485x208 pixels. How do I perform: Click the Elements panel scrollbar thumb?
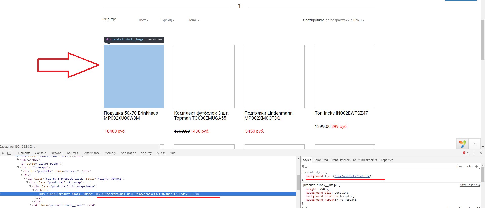[x=298, y=182]
